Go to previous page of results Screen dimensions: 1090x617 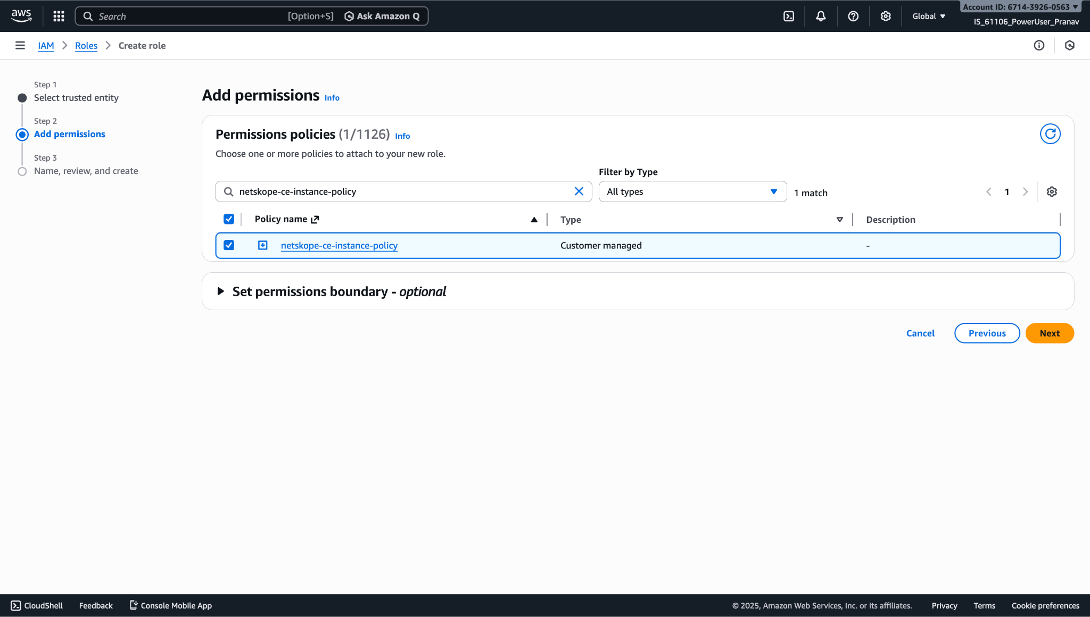pyautogui.click(x=989, y=192)
